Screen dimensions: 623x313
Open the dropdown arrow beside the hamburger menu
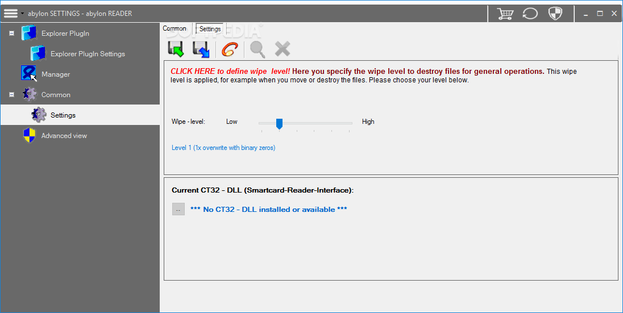point(22,14)
